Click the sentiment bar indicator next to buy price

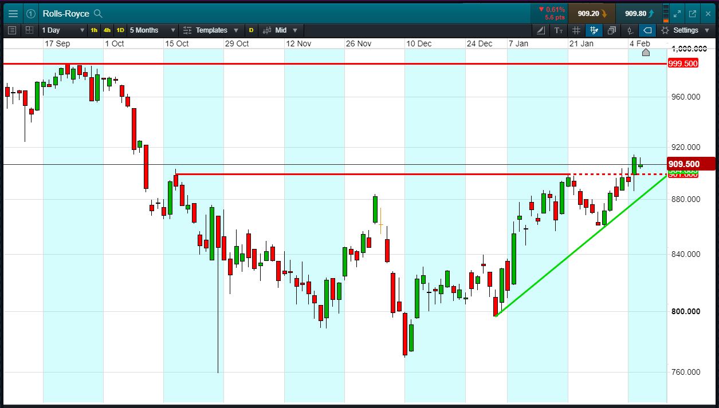665,13
